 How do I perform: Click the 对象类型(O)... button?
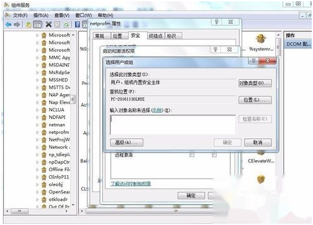click(255, 83)
